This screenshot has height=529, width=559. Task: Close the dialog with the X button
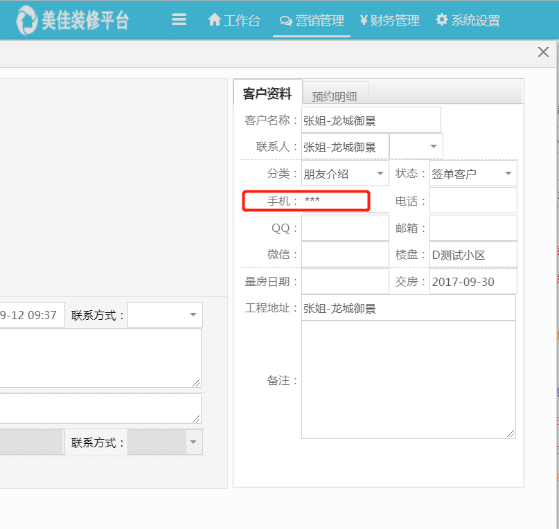pyautogui.click(x=542, y=51)
